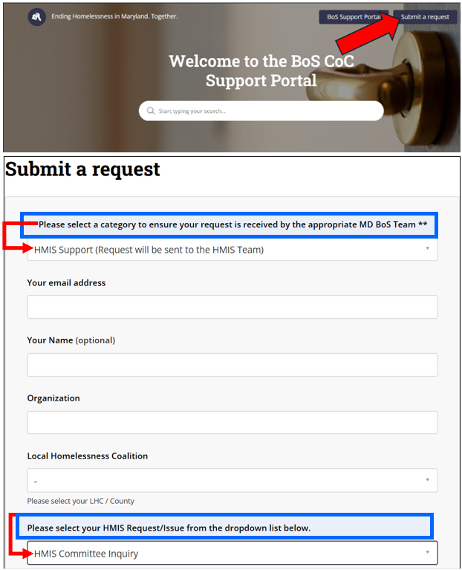Click the Your email address label
The image size is (462, 570).
[66, 282]
